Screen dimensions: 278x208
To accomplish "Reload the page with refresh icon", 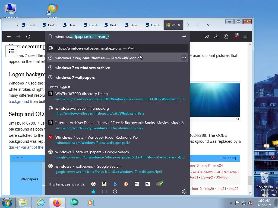I will (28, 37).
